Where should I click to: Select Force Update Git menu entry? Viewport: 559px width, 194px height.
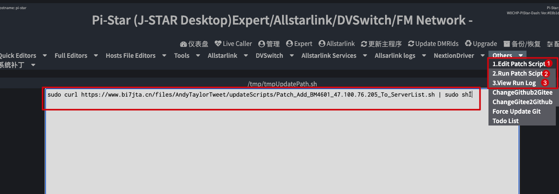pos(523,111)
